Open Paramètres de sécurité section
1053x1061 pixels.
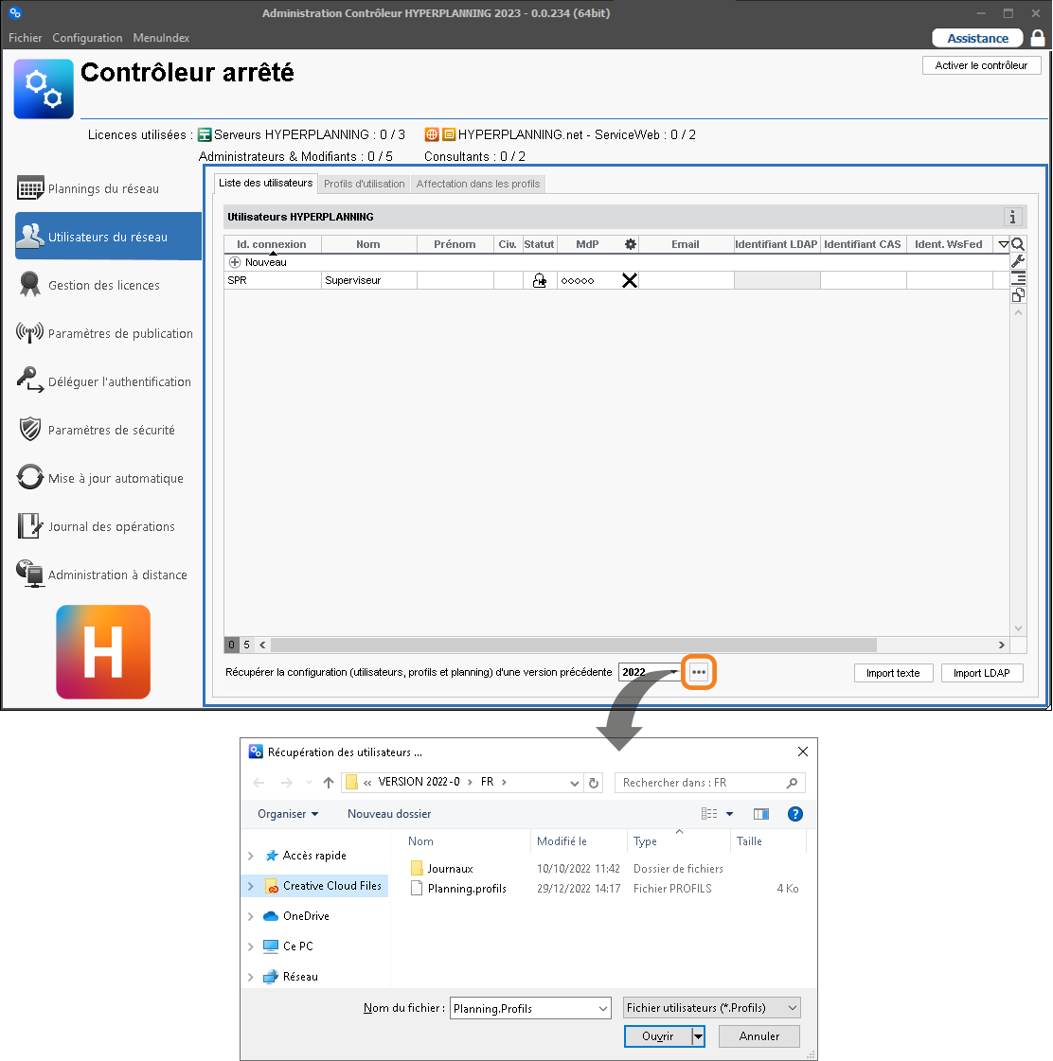pos(97,430)
